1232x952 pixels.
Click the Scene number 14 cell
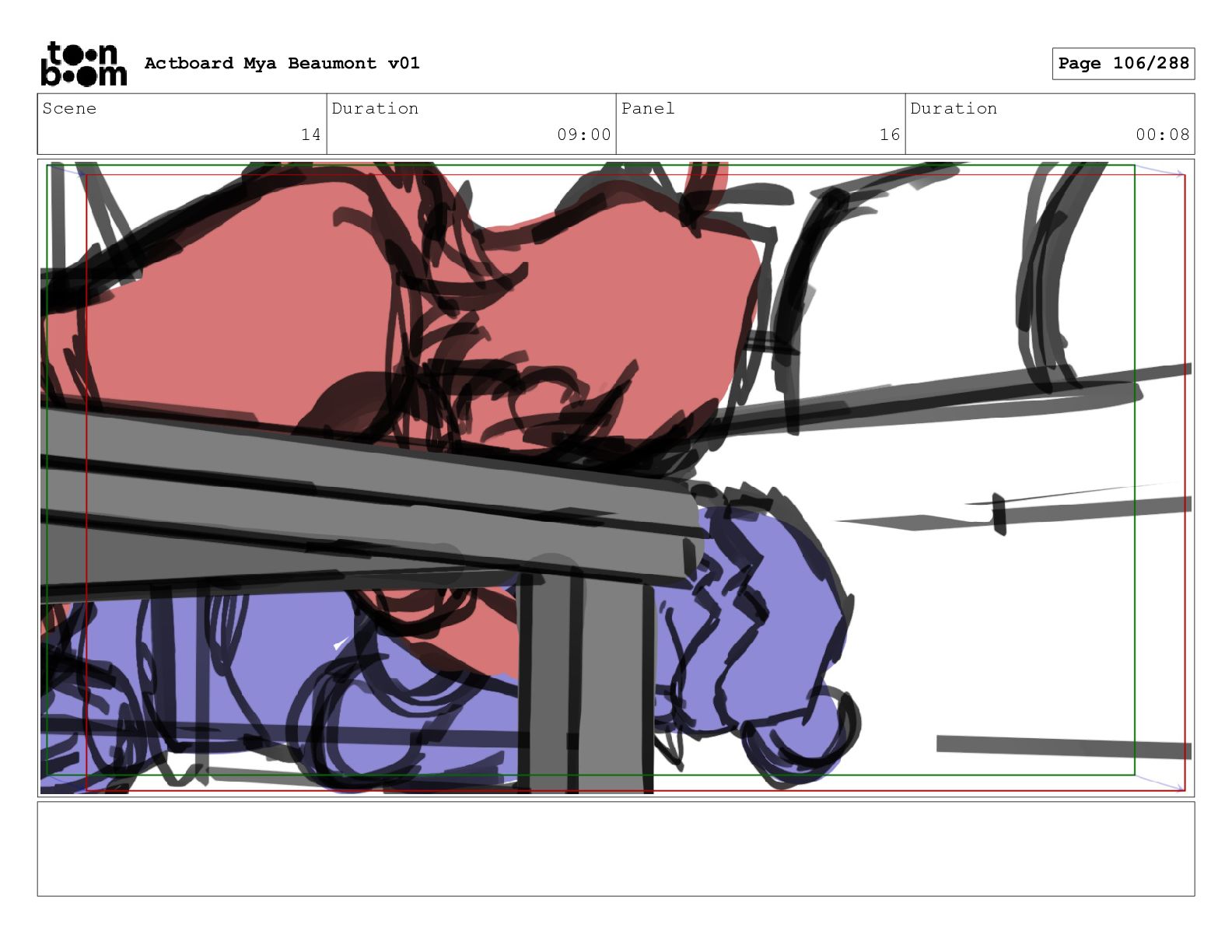[182, 124]
